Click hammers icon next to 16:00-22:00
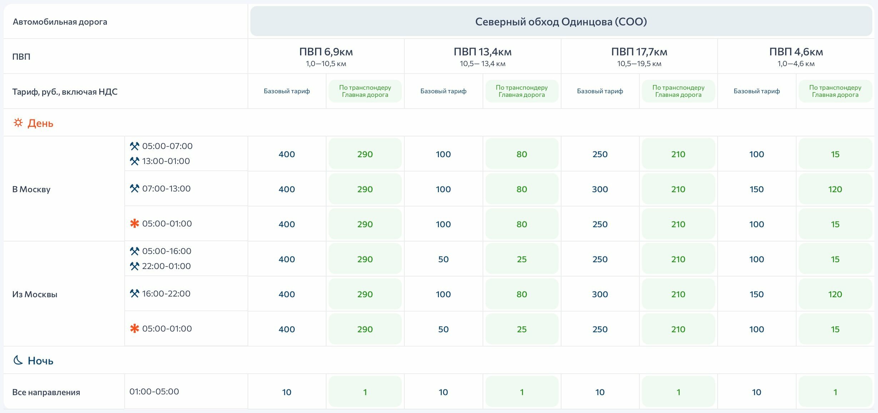This screenshot has width=878, height=413. (134, 294)
